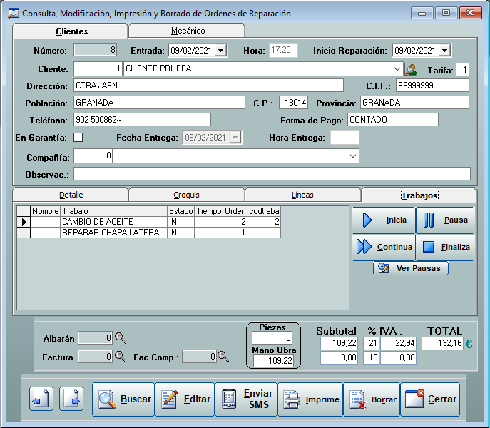Click the Trabajo column header

(x=113, y=211)
